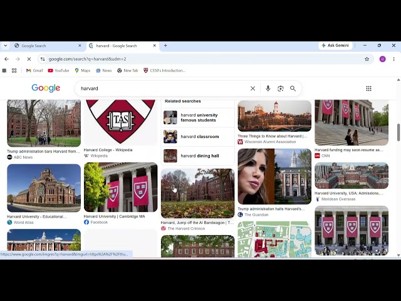401x301 pixels.
Task: Select 'harvard classroom' related search
Action: pos(198,137)
